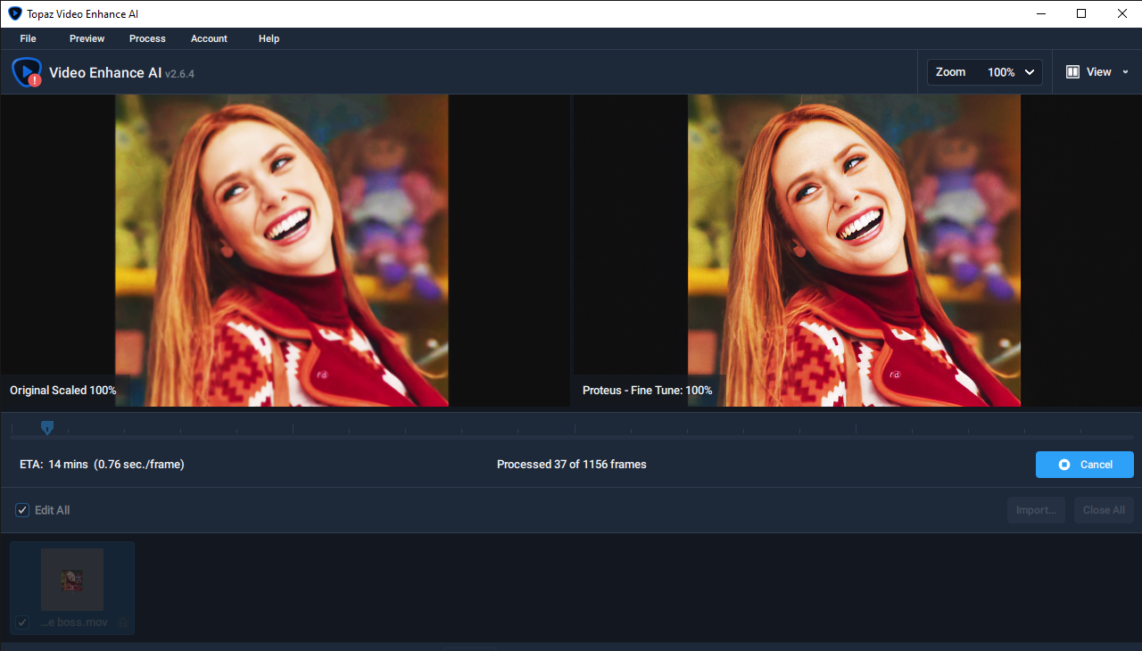Click the 'Processed 37 of 1156 frames' text

[x=572, y=465]
